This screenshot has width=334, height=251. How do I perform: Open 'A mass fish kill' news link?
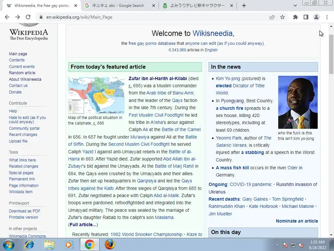tap(232, 168)
